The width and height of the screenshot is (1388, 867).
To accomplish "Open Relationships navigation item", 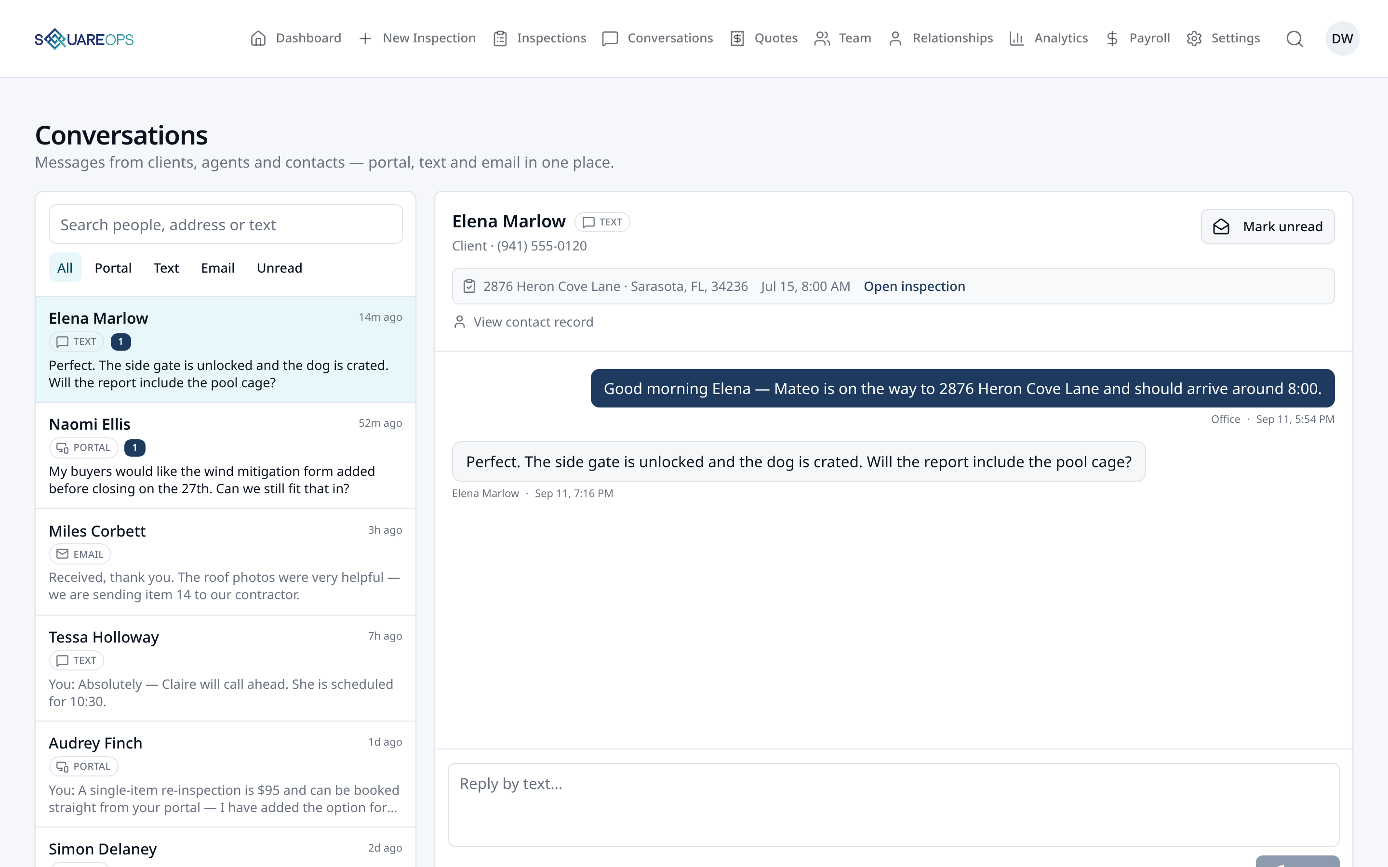I will coord(941,39).
